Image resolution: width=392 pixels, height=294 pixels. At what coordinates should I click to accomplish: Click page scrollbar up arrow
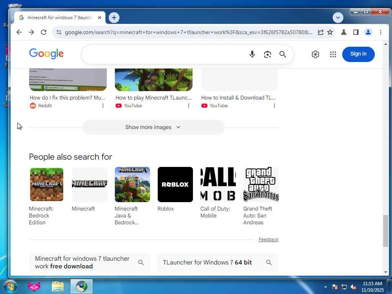click(x=385, y=44)
